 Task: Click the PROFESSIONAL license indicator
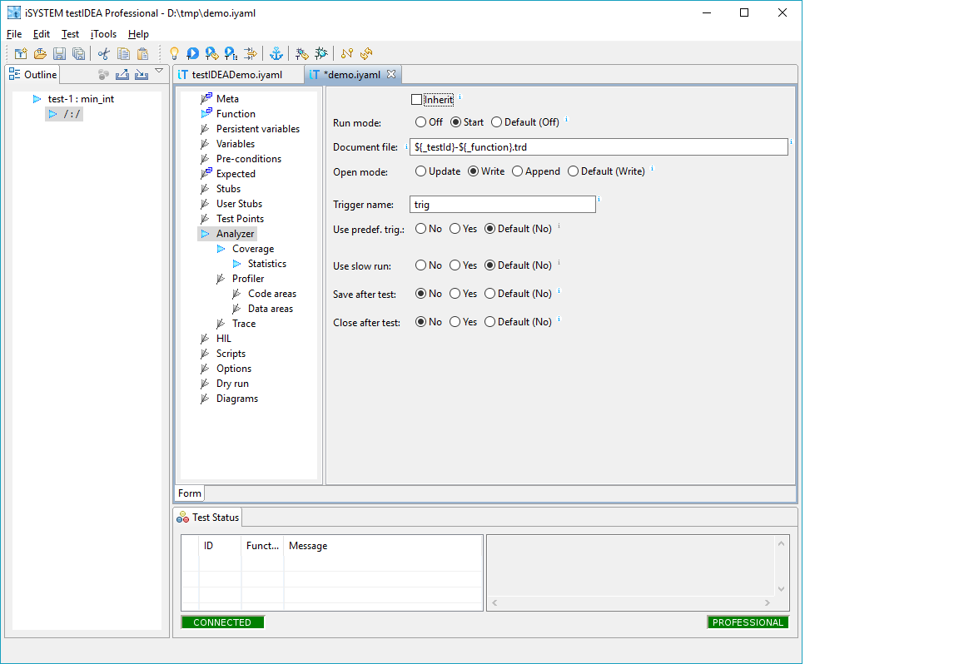tap(748, 622)
